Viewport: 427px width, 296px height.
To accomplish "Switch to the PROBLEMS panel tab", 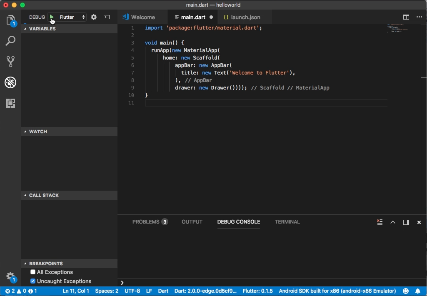I will [150, 222].
